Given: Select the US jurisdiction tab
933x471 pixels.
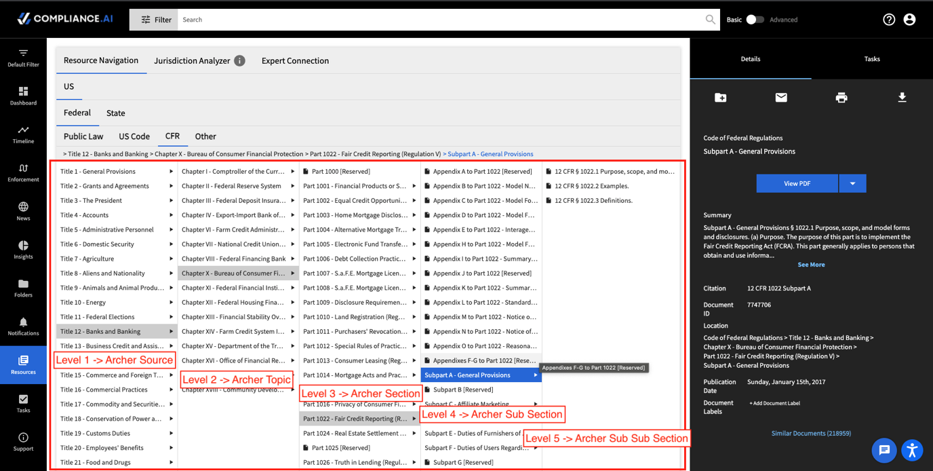Looking at the screenshot, I should [x=68, y=86].
